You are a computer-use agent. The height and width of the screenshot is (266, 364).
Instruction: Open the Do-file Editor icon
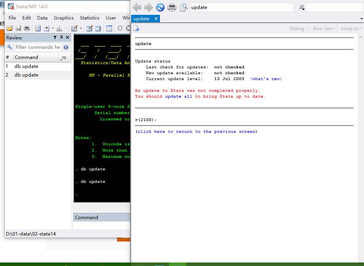(x=75, y=28)
